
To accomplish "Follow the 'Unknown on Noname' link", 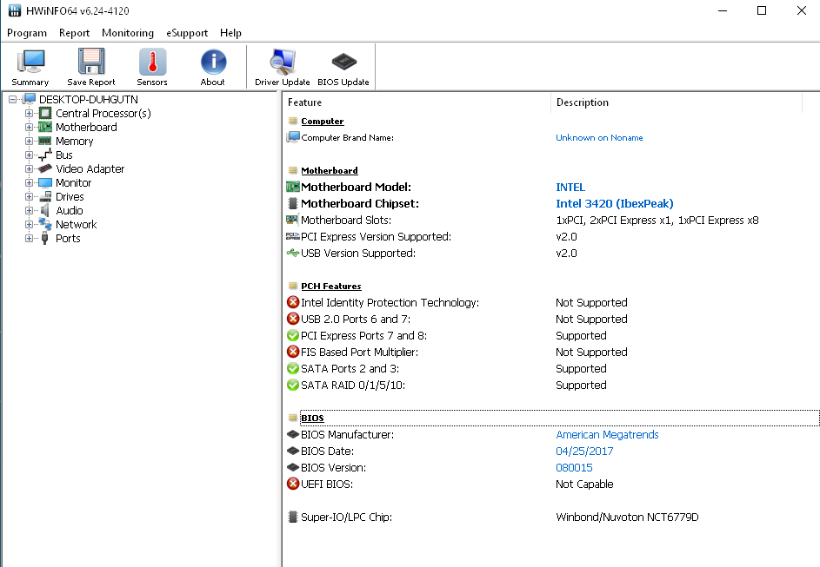I will pos(599,138).
